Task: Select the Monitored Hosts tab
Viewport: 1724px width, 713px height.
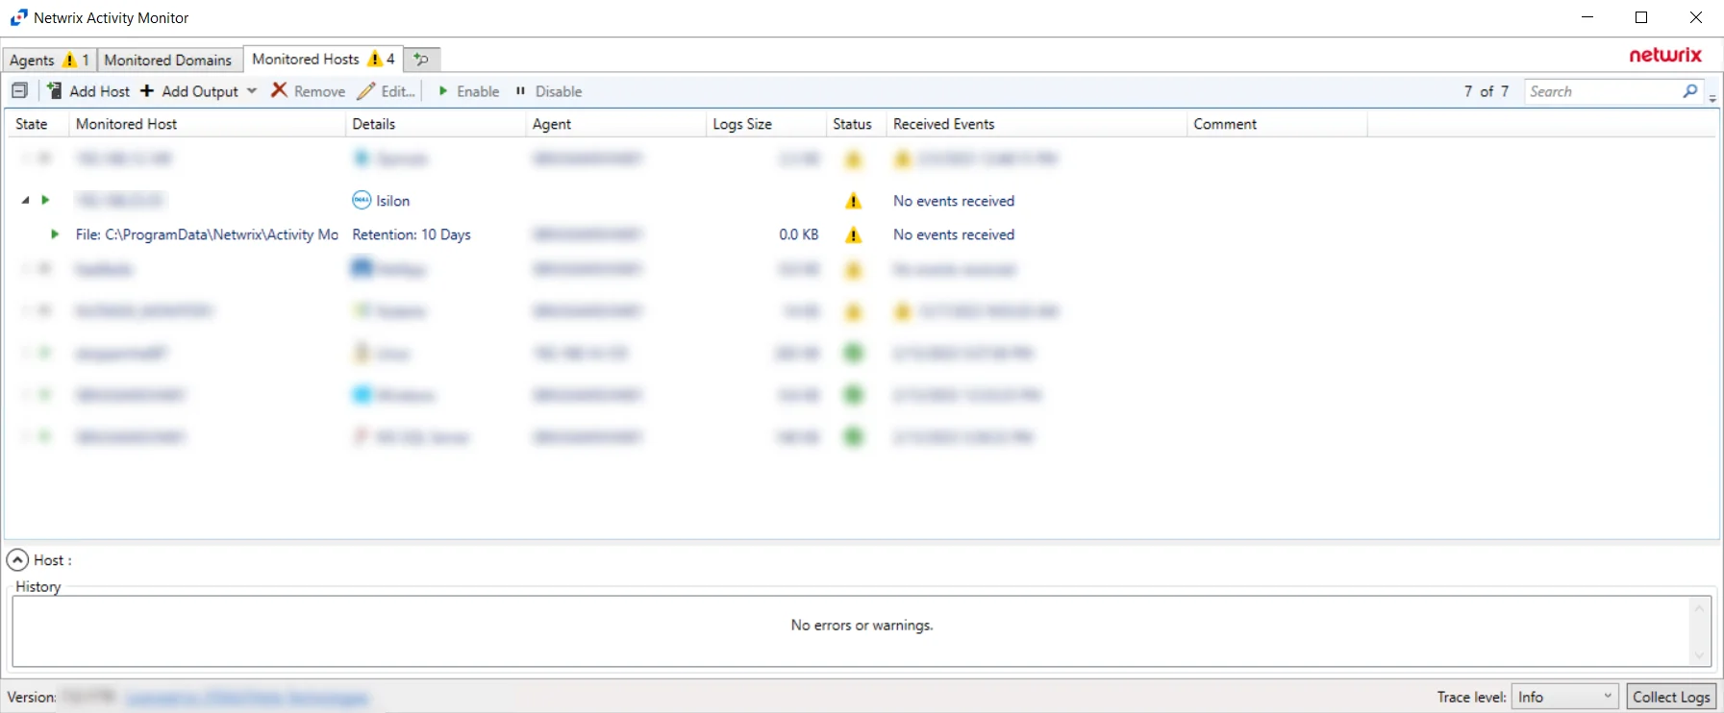Action: pos(323,59)
